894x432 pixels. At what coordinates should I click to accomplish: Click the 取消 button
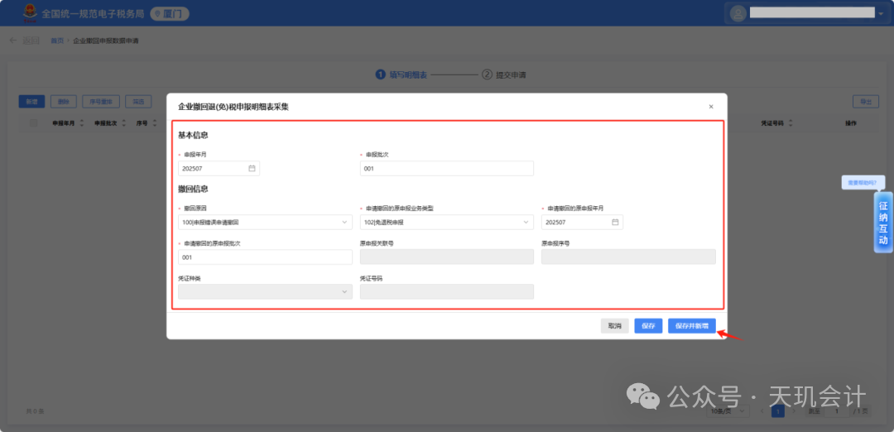[x=614, y=326]
